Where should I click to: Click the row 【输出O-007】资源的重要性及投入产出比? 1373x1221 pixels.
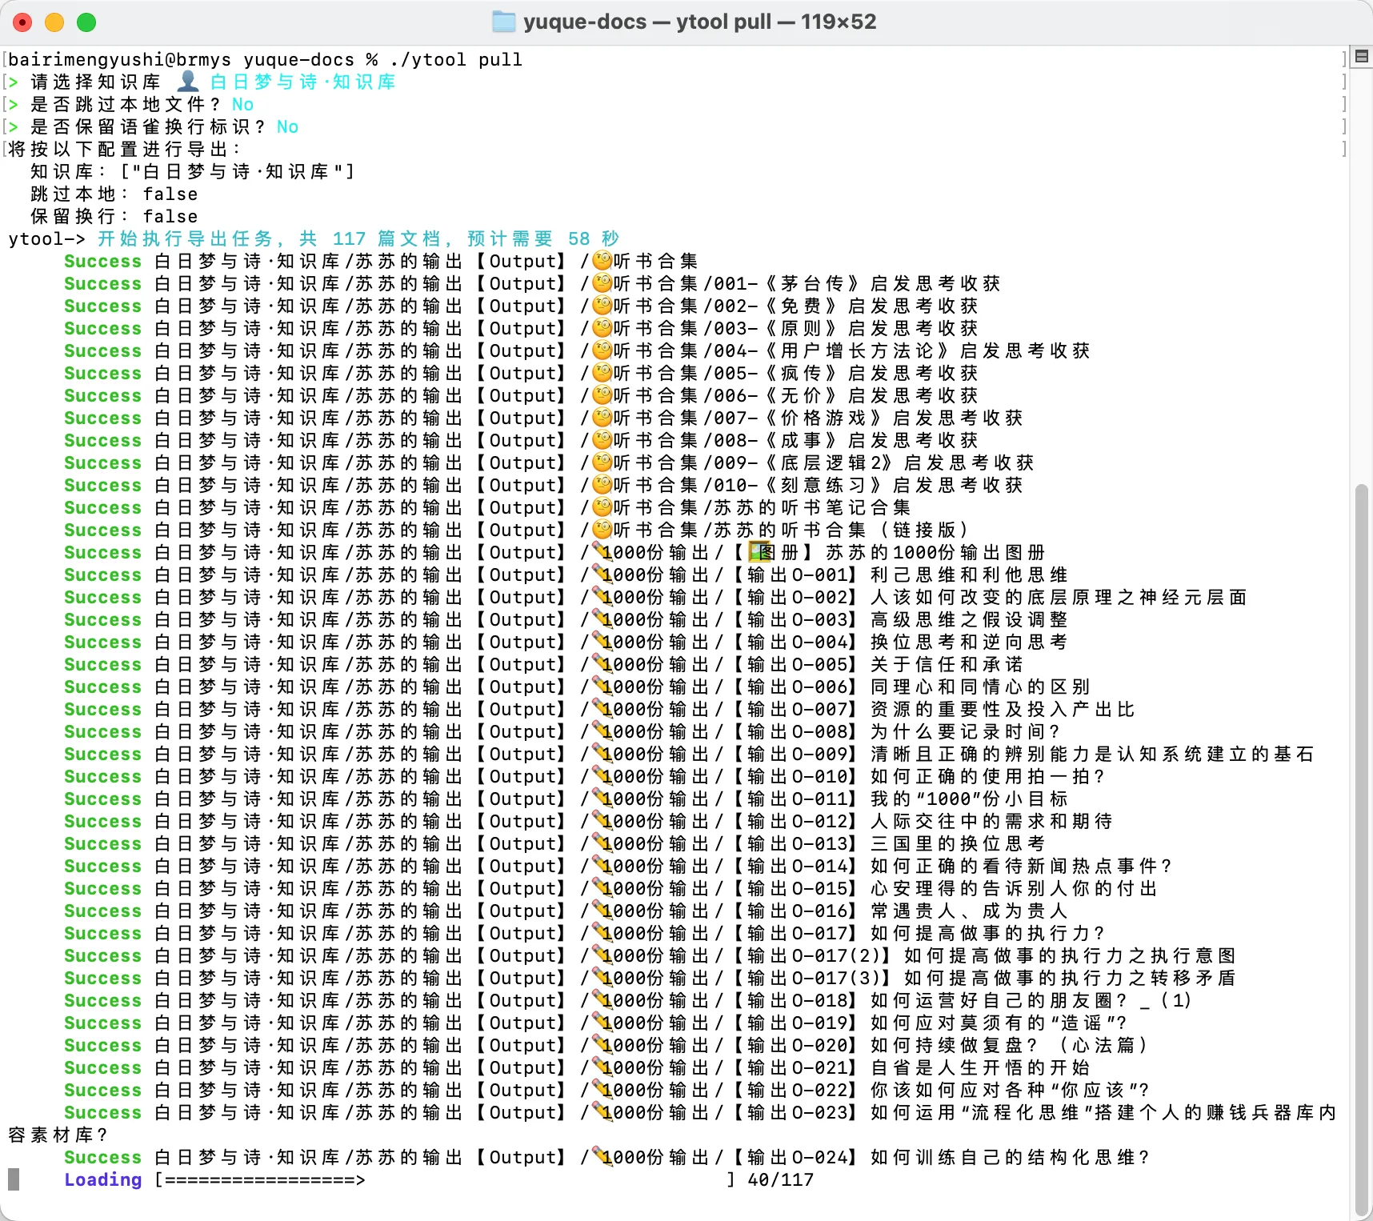coord(599,709)
